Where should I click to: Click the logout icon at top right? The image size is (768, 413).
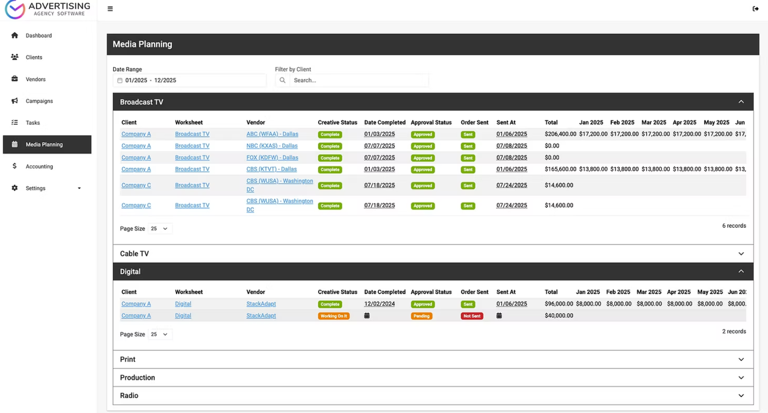click(756, 8)
